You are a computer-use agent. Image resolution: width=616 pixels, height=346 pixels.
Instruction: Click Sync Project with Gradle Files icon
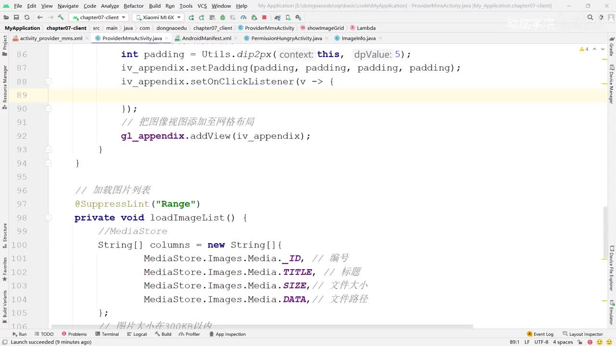(x=277, y=17)
